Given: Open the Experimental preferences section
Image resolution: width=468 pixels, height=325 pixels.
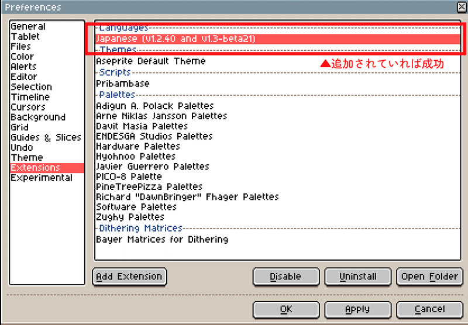Looking at the screenshot, I should coord(47,178).
